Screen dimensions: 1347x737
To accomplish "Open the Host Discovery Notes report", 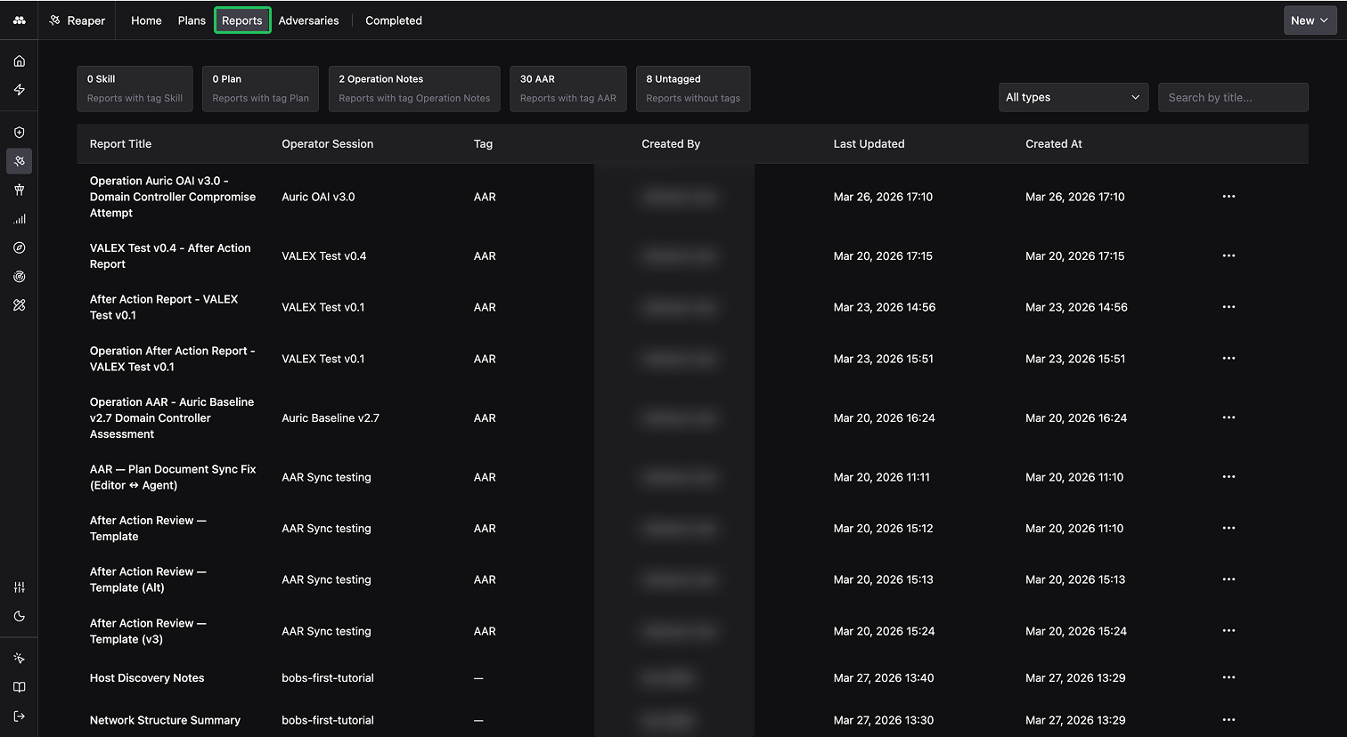I will (x=147, y=678).
